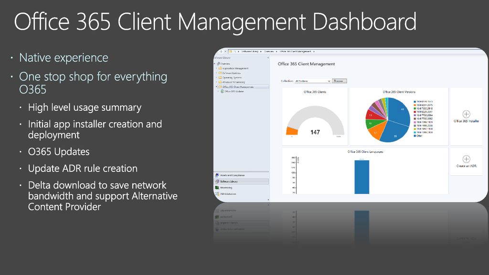Click the red pie slice labeled 11

[x=371, y=115]
